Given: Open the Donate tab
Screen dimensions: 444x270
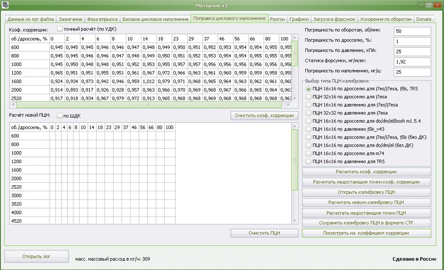Looking at the screenshot, I should click(424, 19).
